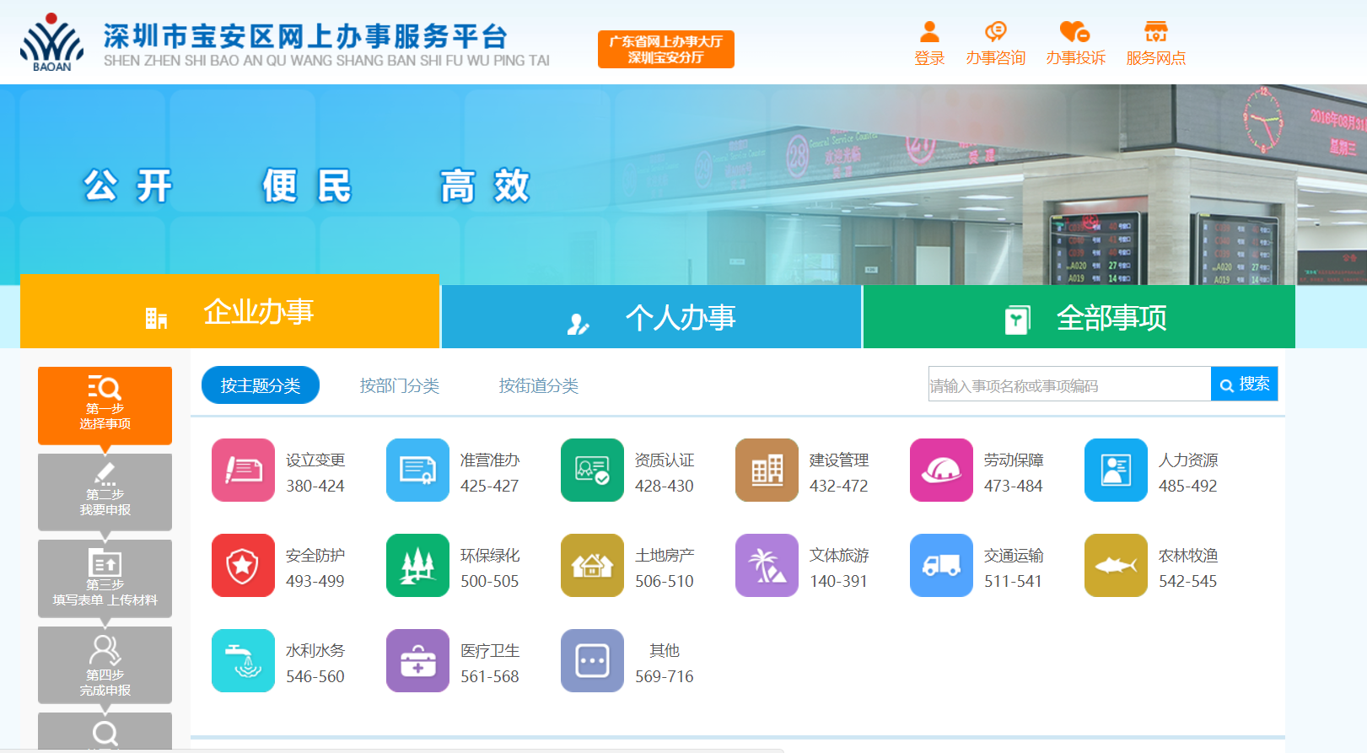Open the 文体旅游 palm tree icon
Screen dimensions: 1367x753
click(x=767, y=565)
